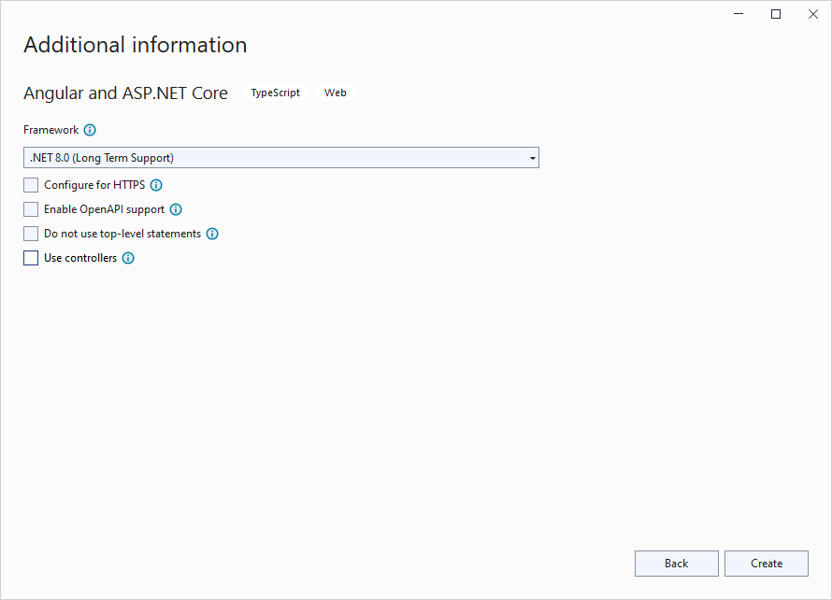Maximize the dialog window

pyautogui.click(x=776, y=14)
